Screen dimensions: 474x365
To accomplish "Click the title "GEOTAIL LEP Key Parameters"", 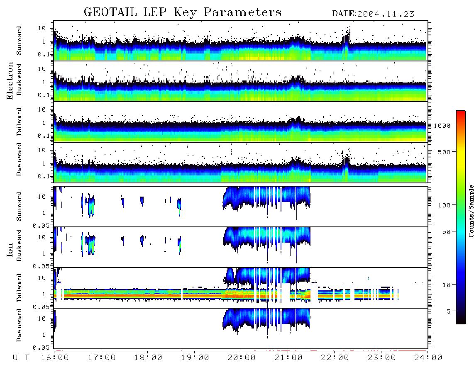I will (x=183, y=12).
